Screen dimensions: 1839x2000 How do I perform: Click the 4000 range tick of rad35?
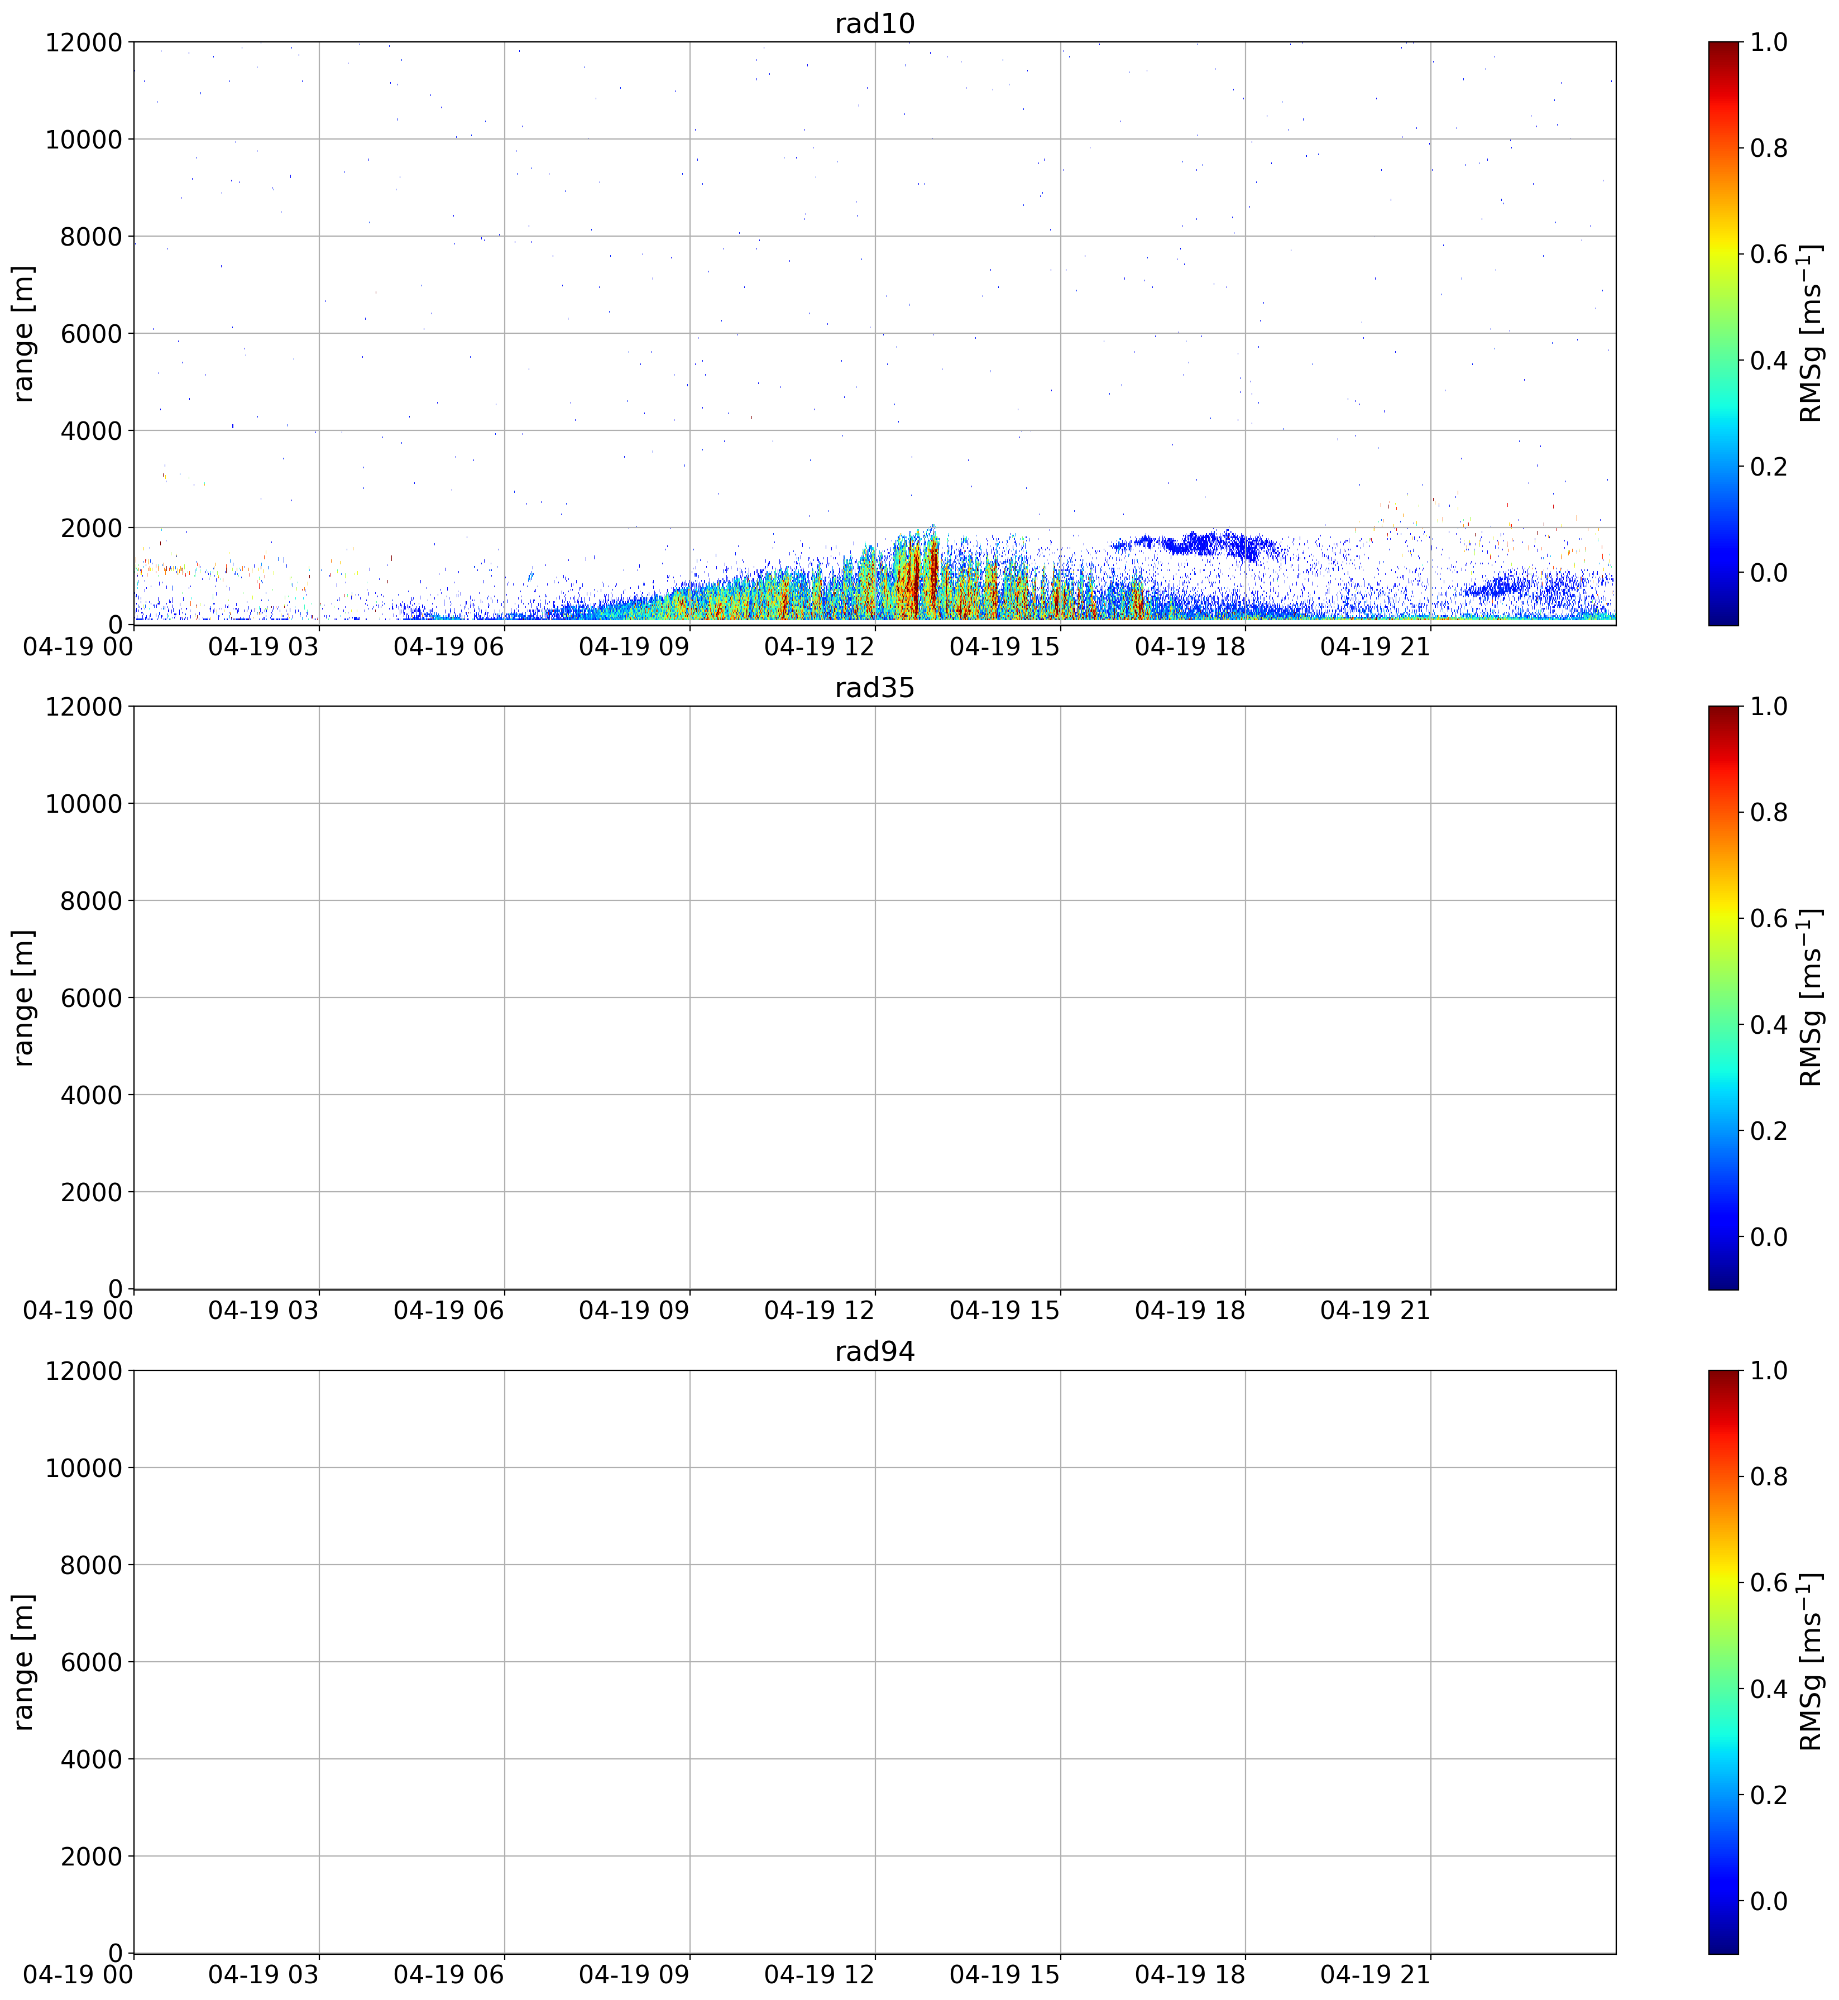tap(90, 1096)
